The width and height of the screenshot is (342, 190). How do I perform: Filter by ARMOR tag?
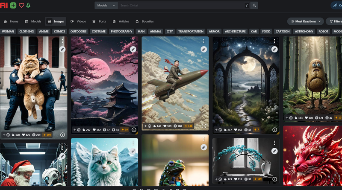click(x=214, y=31)
